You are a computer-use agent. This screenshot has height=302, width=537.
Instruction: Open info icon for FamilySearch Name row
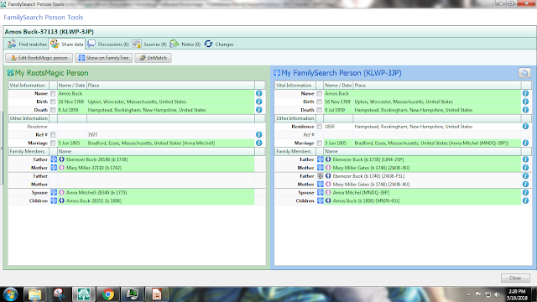(525, 93)
